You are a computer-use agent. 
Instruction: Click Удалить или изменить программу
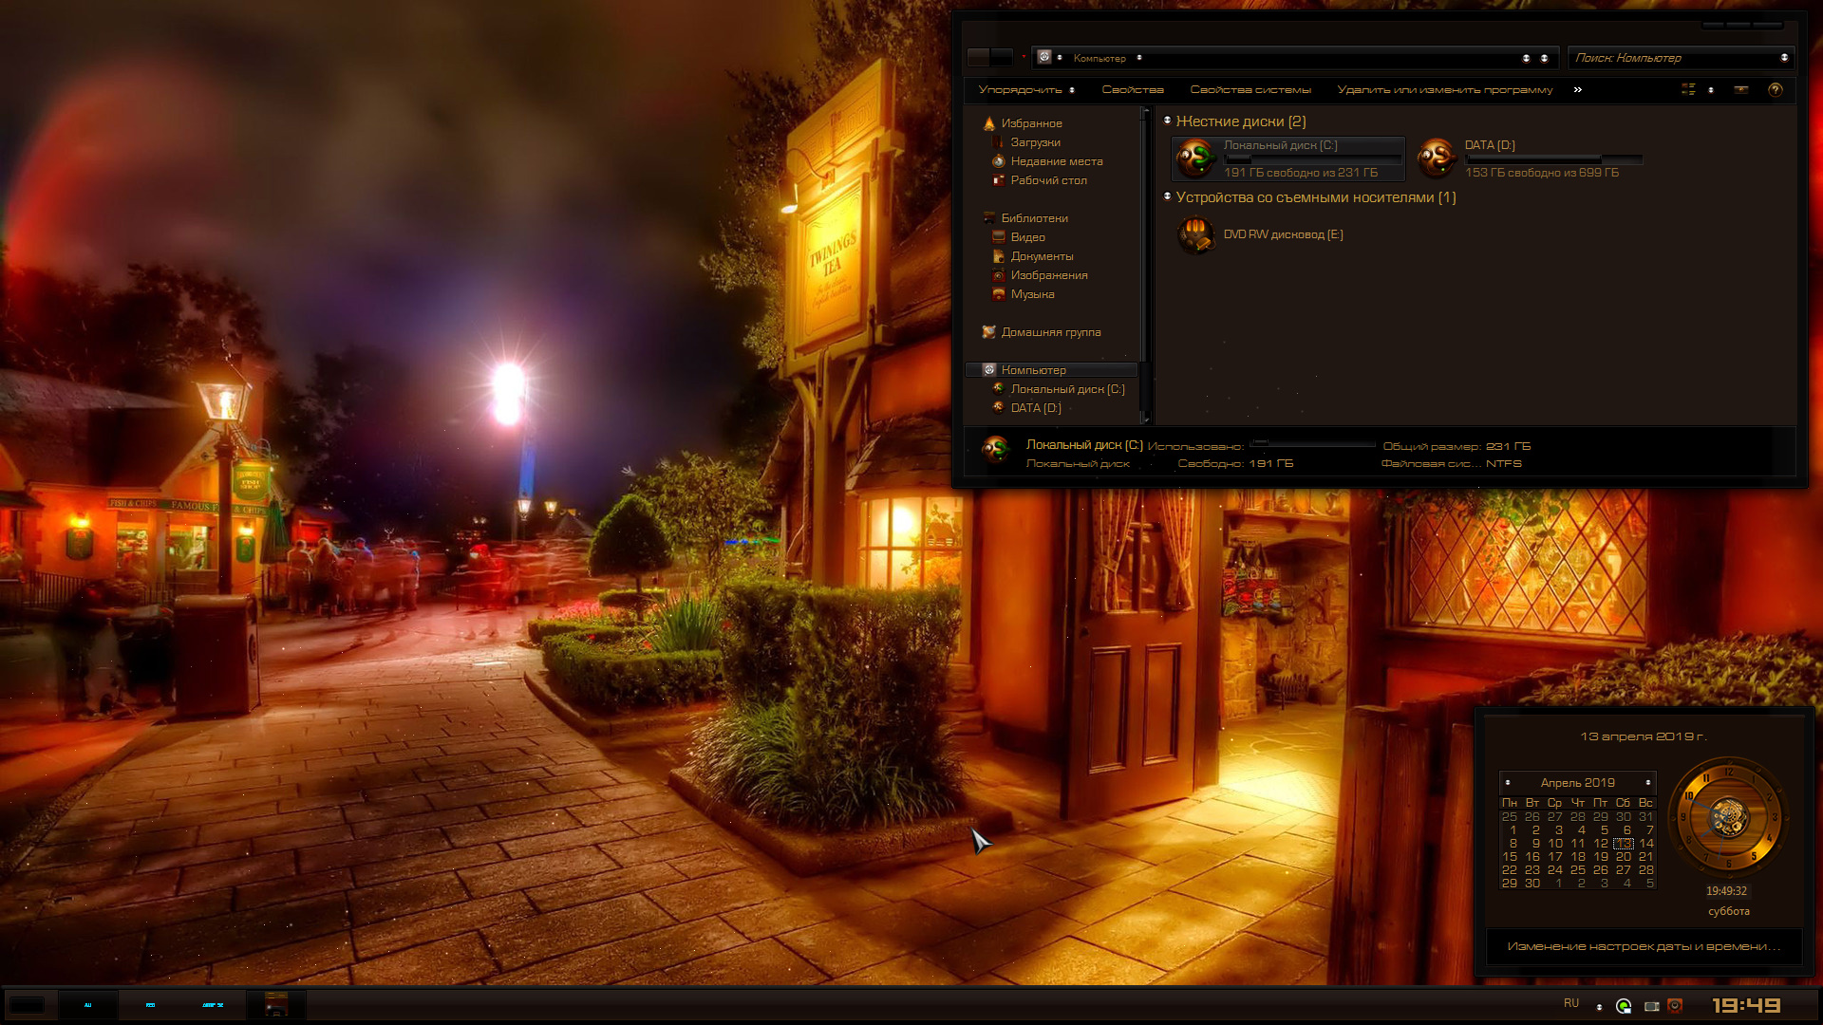(x=1445, y=90)
